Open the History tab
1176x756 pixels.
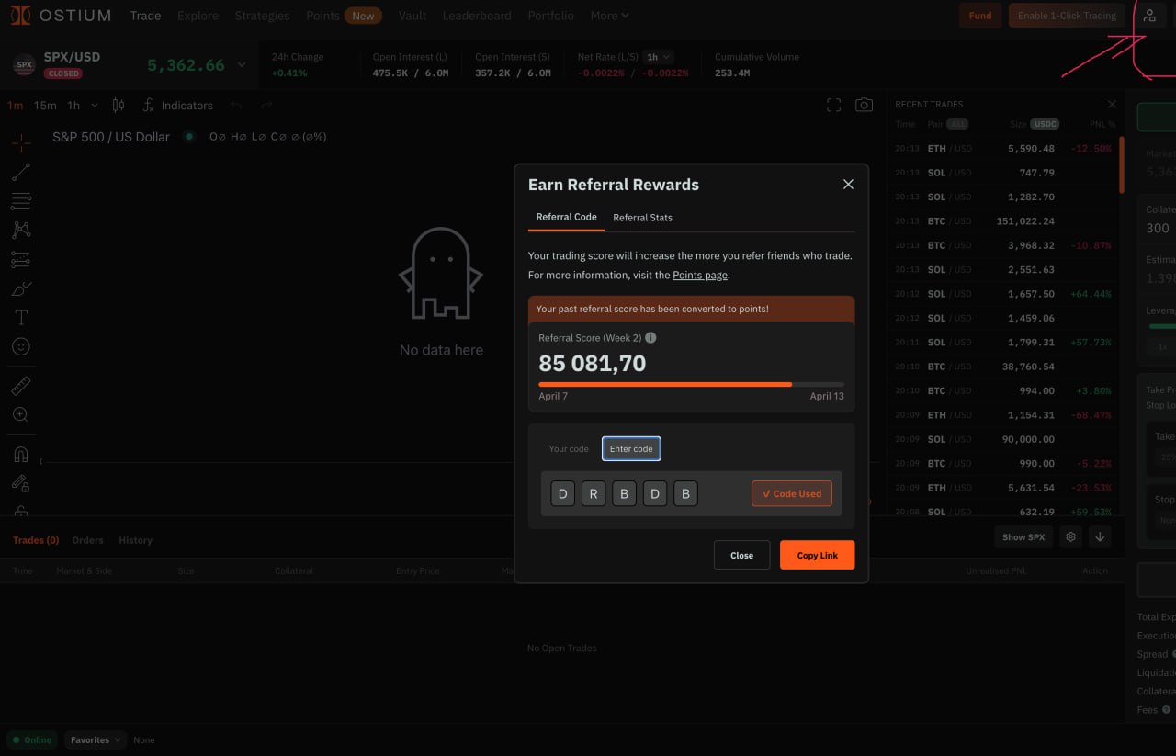pyautogui.click(x=135, y=540)
